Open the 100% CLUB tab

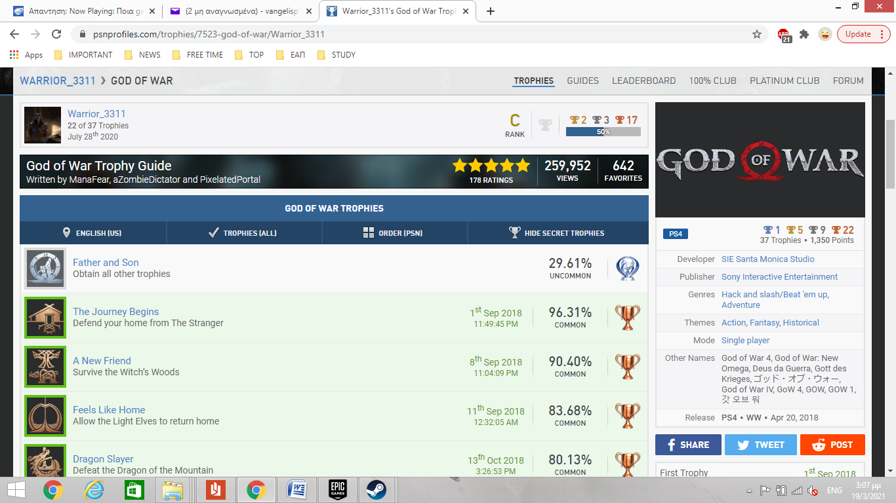pyautogui.click(x=713, y=81)
